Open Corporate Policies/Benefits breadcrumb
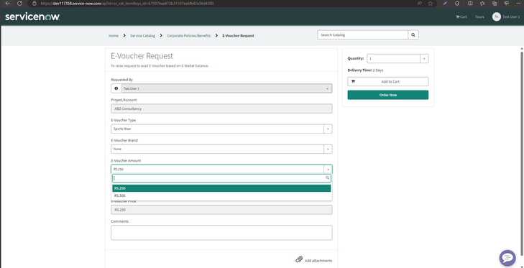Image resolution: width=524 pixels, height=268 pixels. click(188, 36)
